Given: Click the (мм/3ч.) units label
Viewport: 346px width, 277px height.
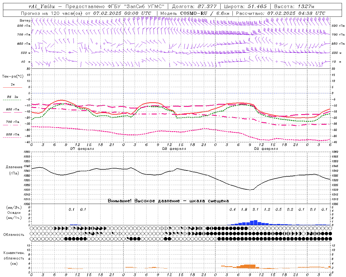Looking at the screenshot, I should click(x=14, y=207).
